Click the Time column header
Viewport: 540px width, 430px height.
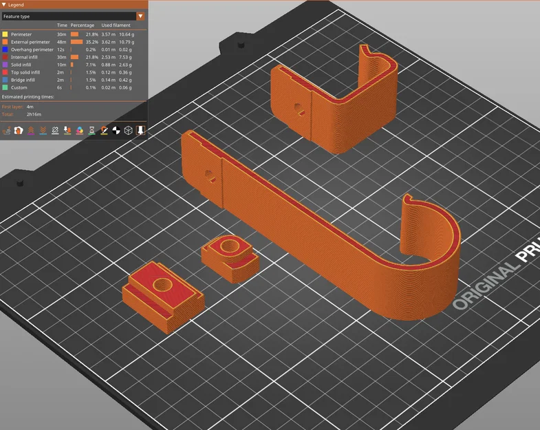pos(62,25)
